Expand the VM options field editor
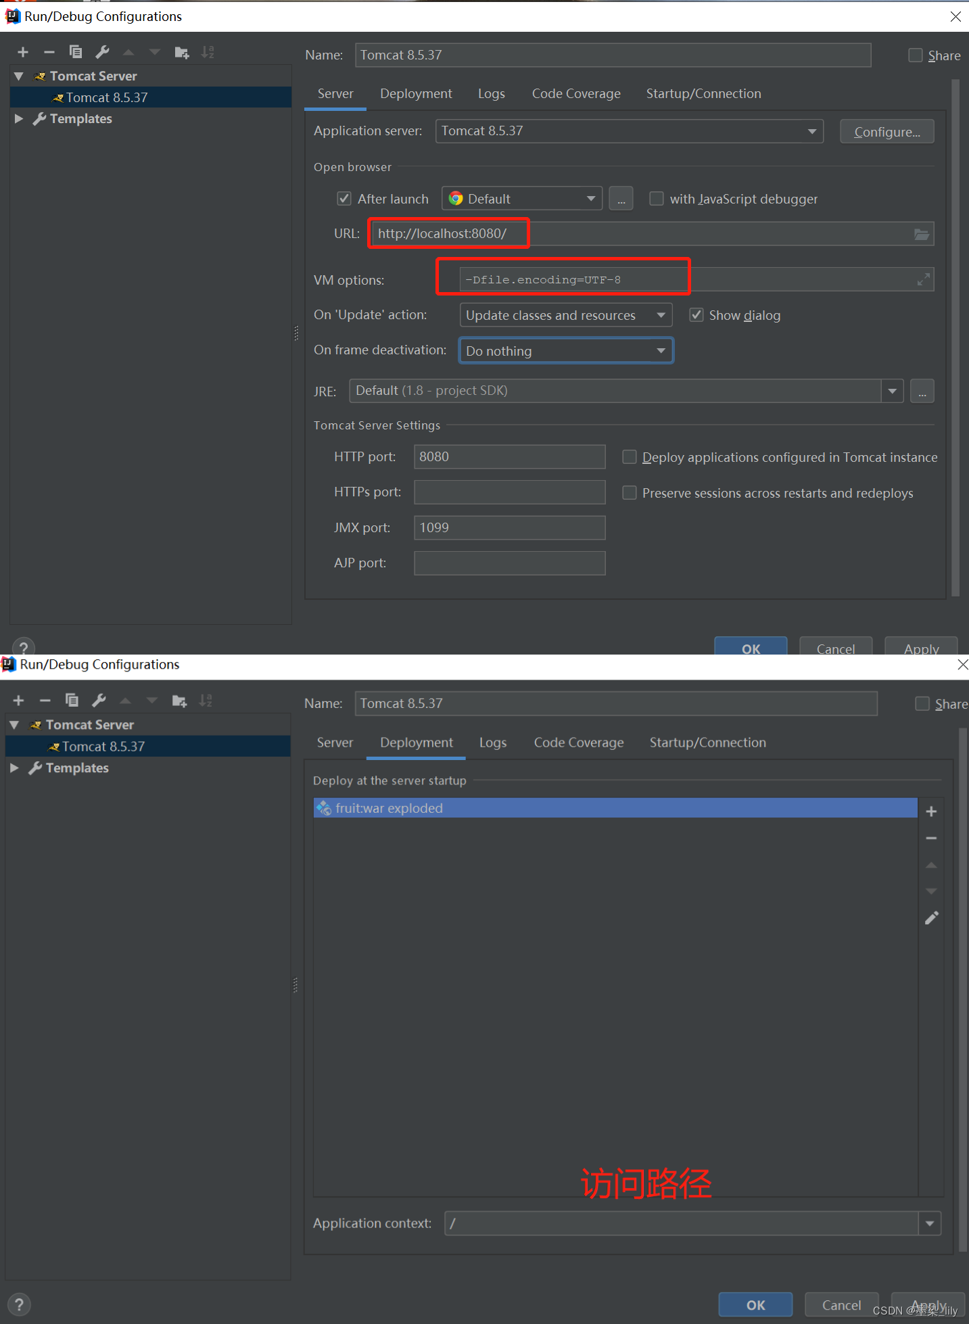969x1324 pixels. 923,279
